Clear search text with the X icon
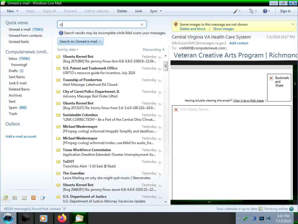The image size is (298, 224). pyautogui.click(x=142, y=24)
